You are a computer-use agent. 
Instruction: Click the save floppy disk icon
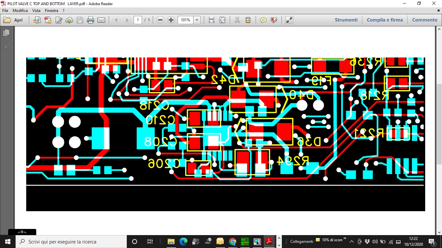tap(80, 20)
